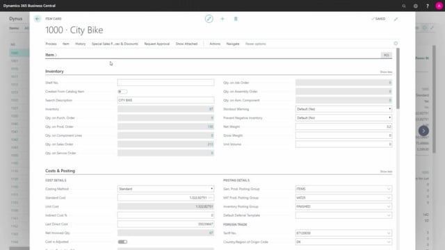The width and height of the screenshot is (445, 250).
Task: Click the Search Description field
Action: (165, 100)
